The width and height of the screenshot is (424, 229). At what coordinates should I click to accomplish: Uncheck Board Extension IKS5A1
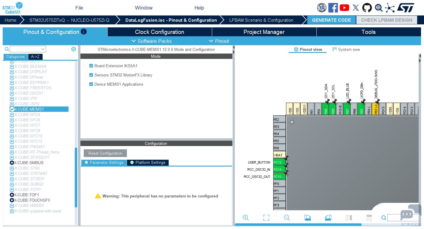(91, 66)
